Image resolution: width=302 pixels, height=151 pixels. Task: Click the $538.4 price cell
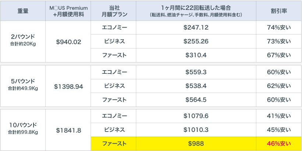[x=196, y=86]
